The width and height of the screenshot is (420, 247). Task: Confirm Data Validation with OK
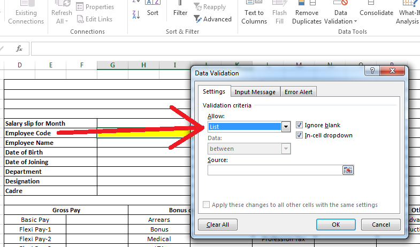coord(336,225)
